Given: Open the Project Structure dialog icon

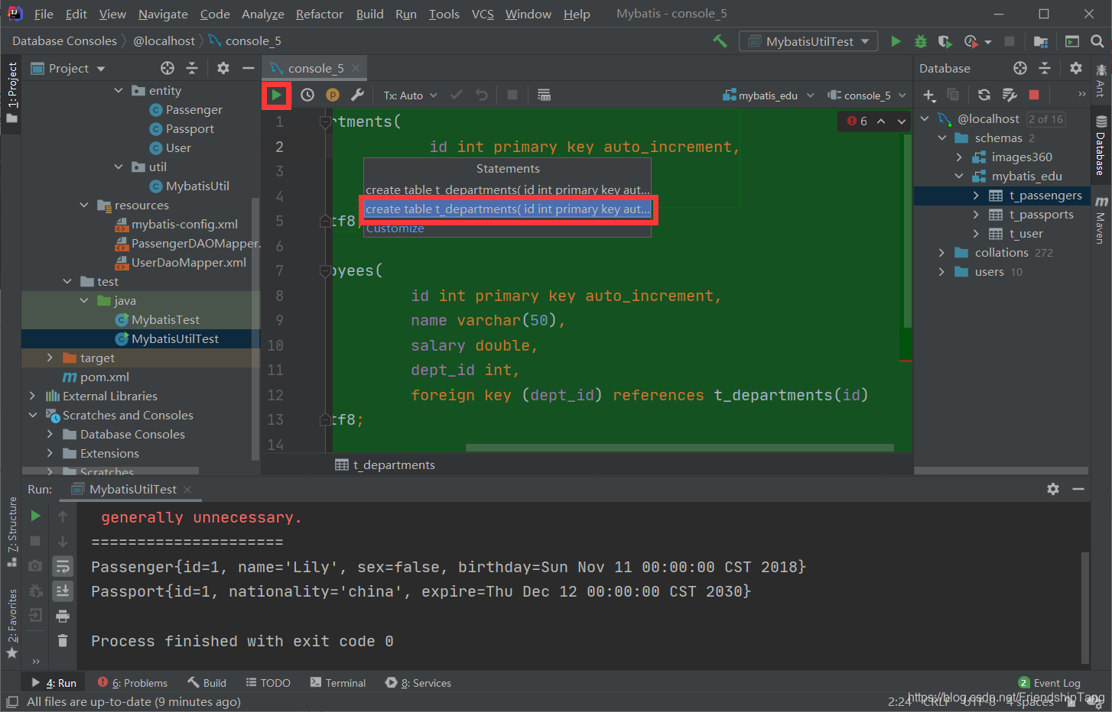Looking at the screenshot, I should pyautogui.click(x=1041, y=41).
